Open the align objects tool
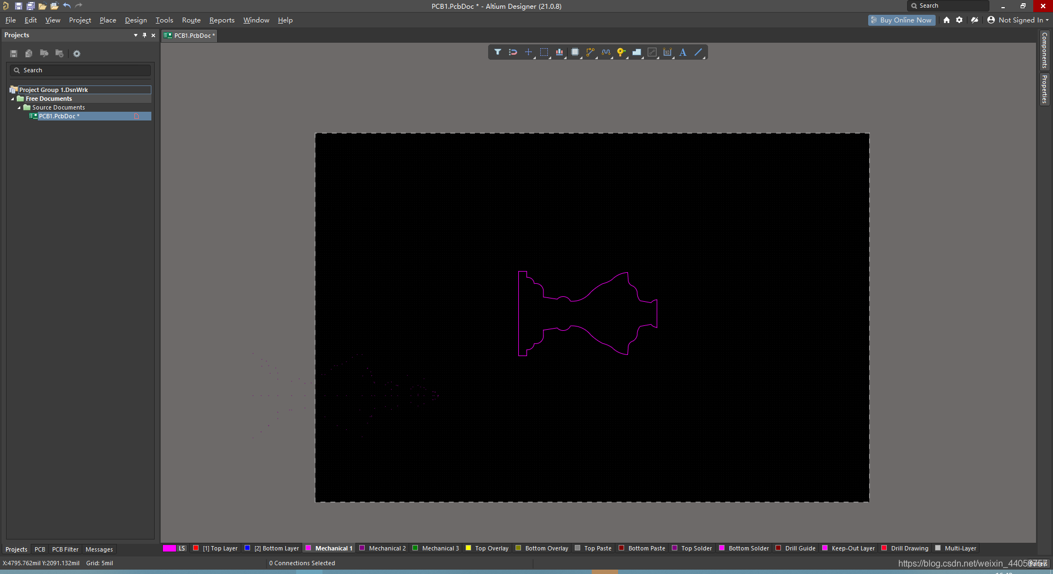This screenshot has height=574, width=1053. click(559, 52)
